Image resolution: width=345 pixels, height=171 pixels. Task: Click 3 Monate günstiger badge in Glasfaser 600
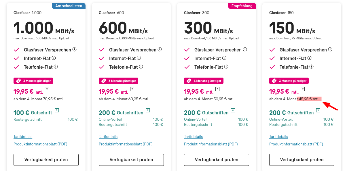tap(118, 81)
